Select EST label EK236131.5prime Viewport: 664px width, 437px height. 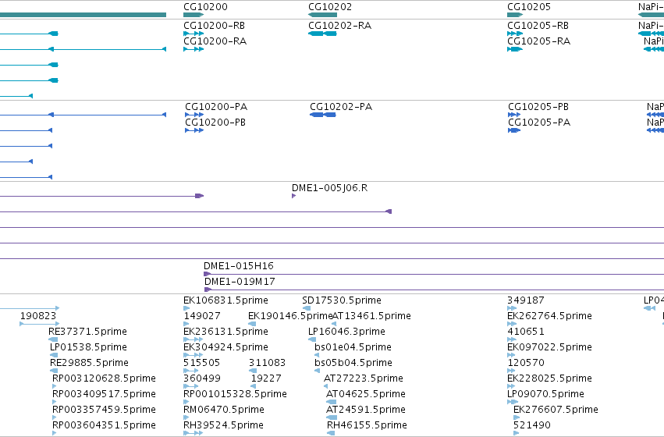225,332
